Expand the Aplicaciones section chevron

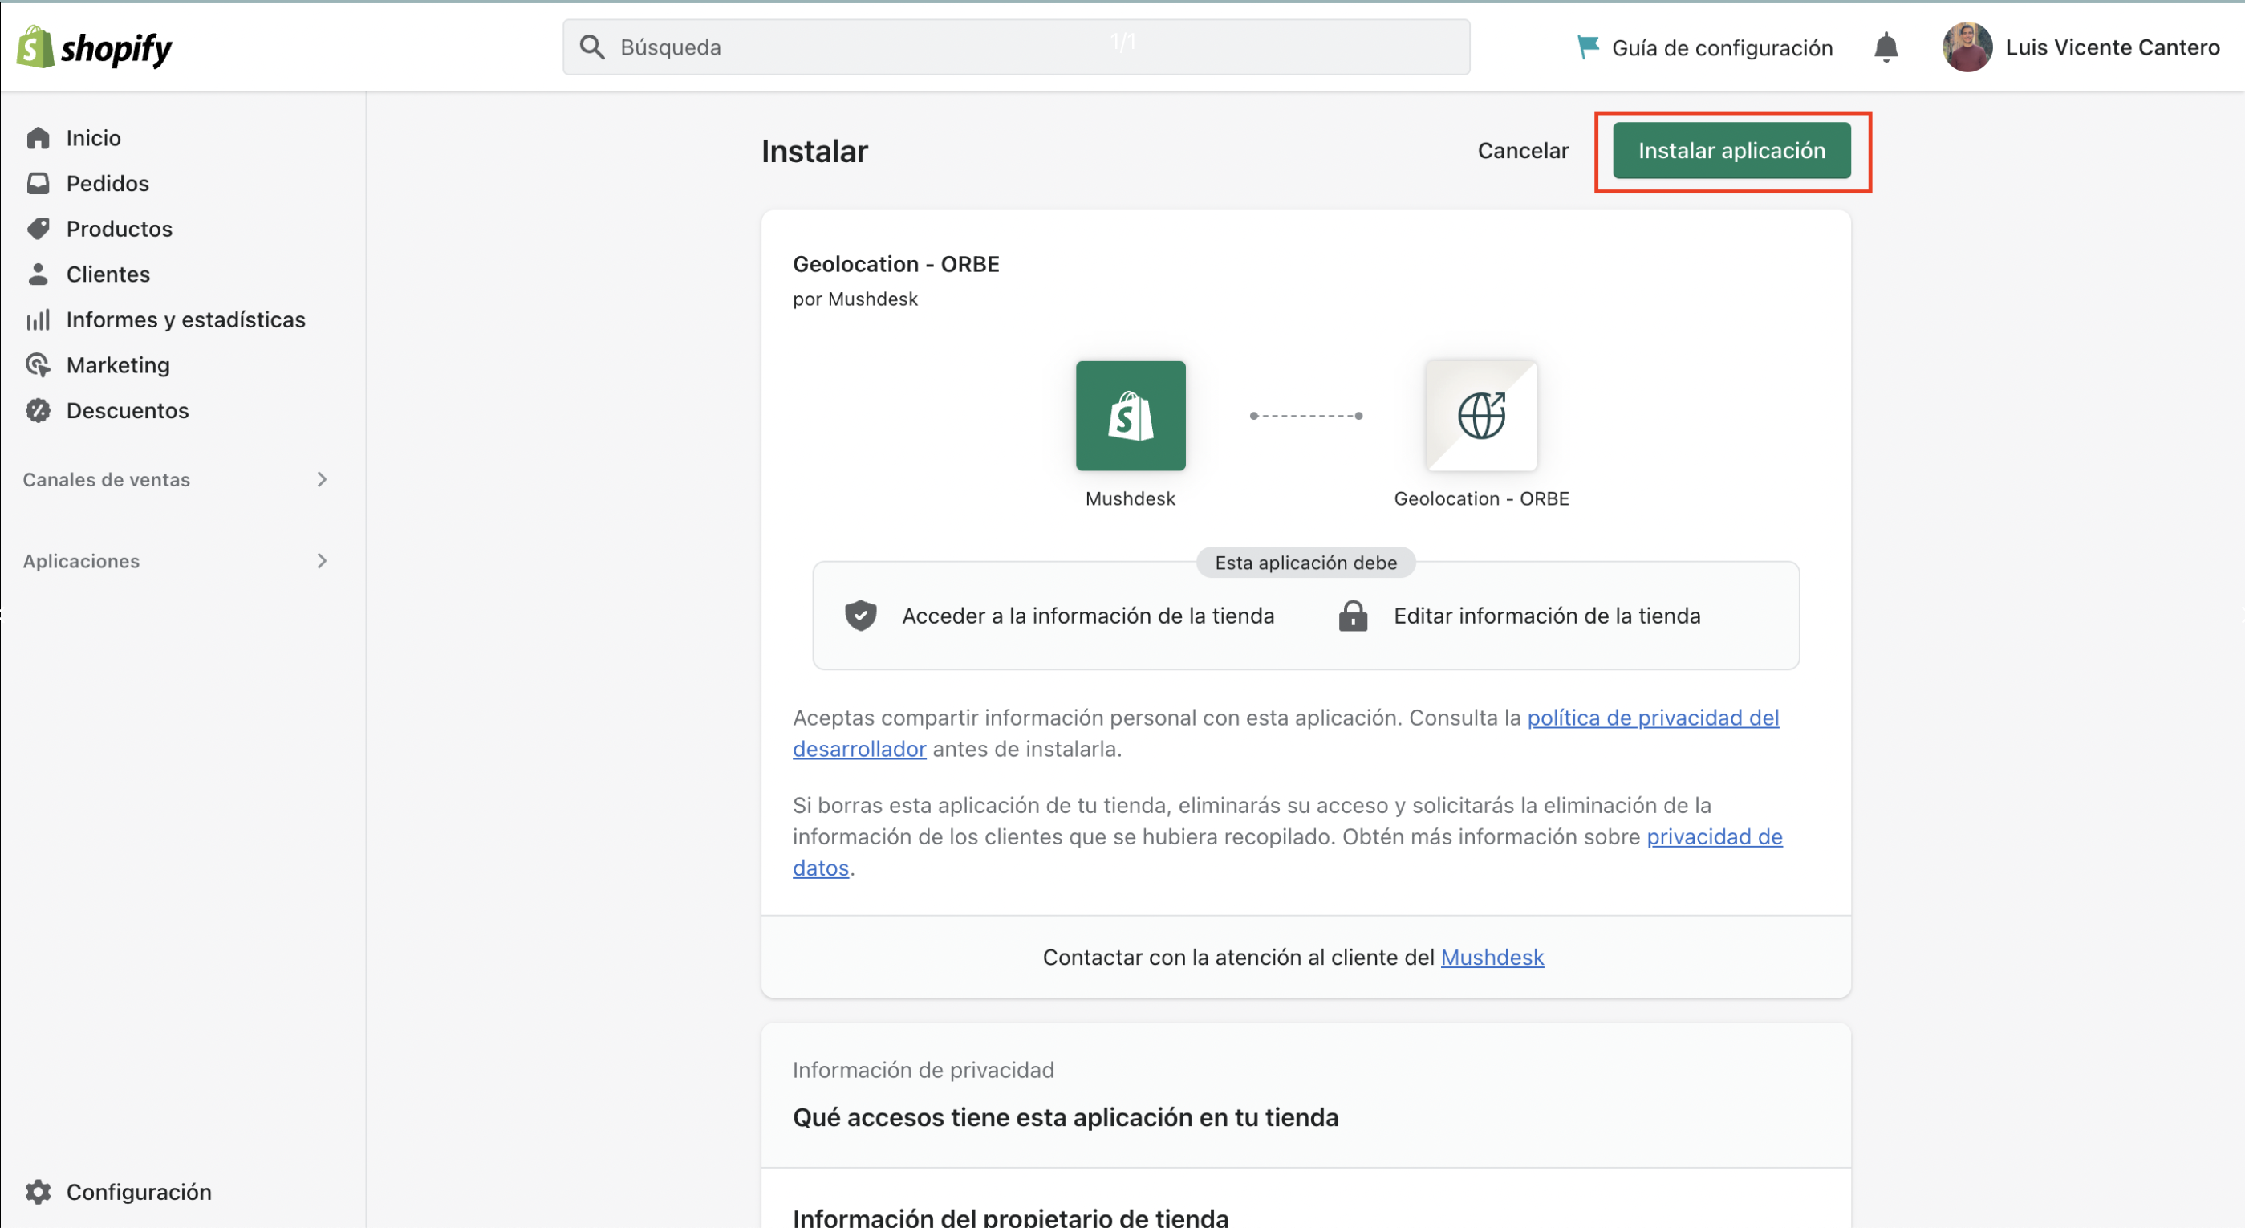coord(322,560)
